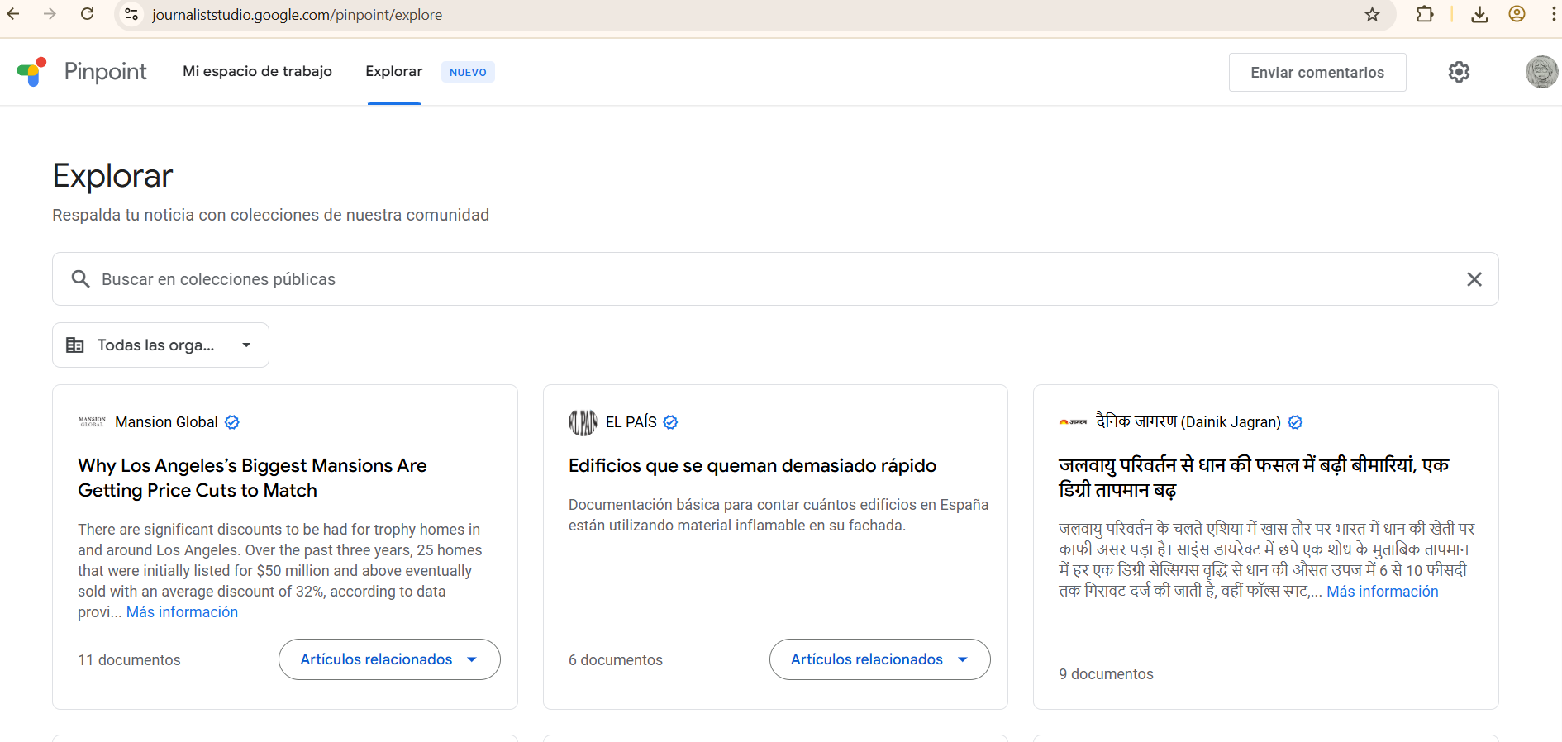This screenshot has width=1562, height=742.
Task: Open Más información on Mansion Global card
Action: [182, 612]
